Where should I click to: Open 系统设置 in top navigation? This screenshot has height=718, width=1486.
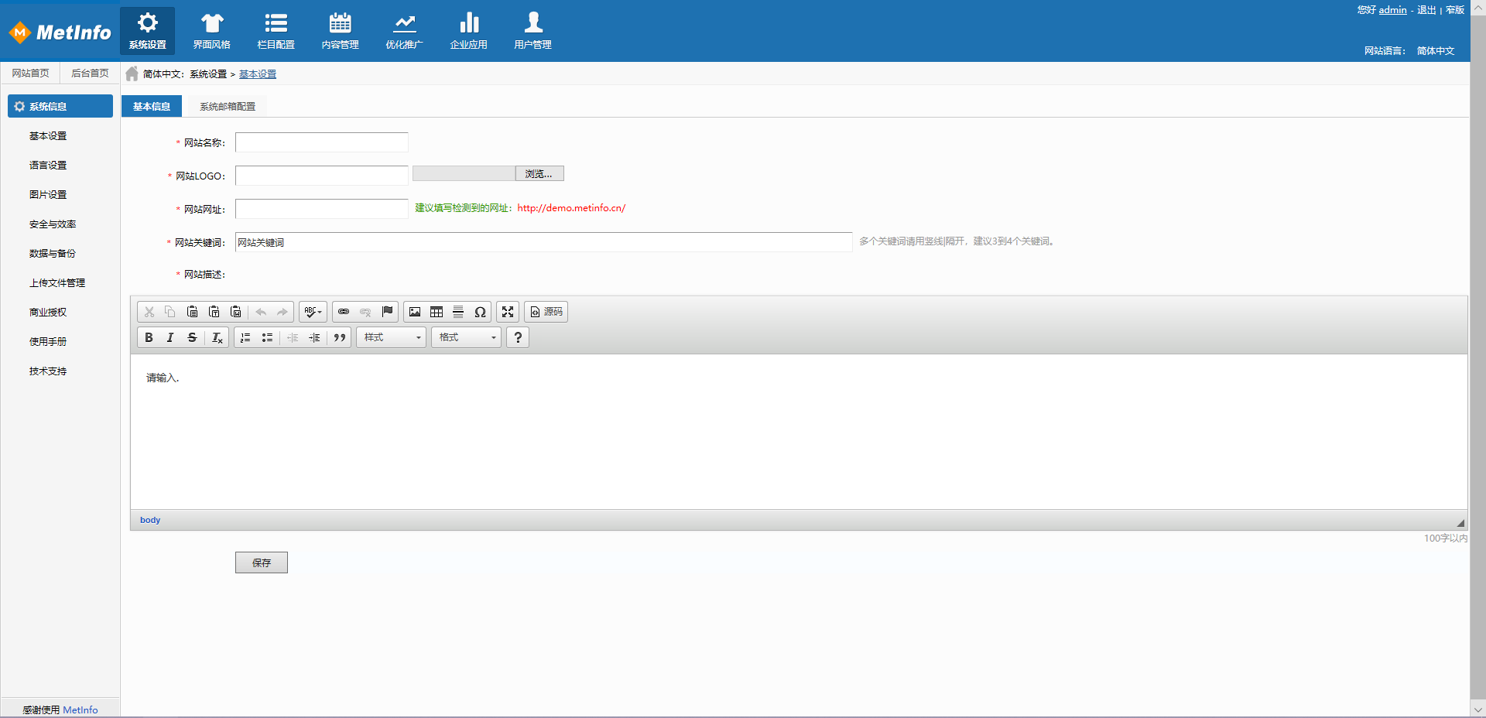click(148, 31)
